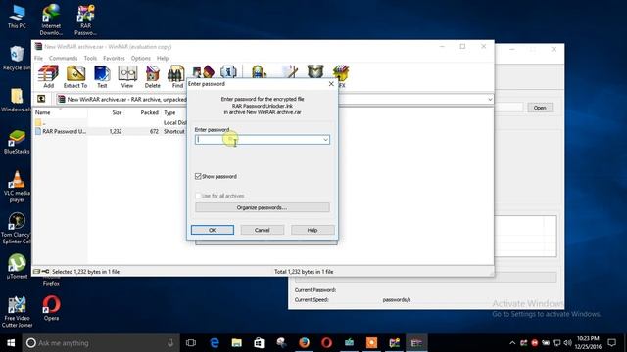
Task: Click OK in Enter password dialog
Action: click(213, 230)
